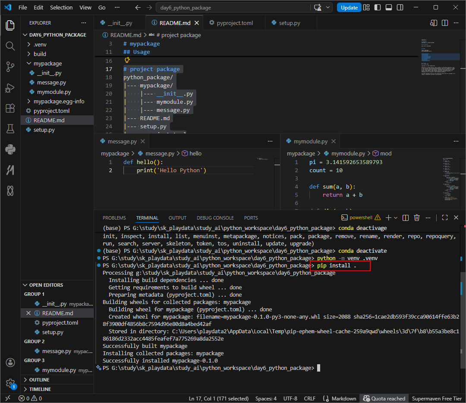466x403 pixels.
Task: Change the CRLF line ending
Action: (309, 398)
